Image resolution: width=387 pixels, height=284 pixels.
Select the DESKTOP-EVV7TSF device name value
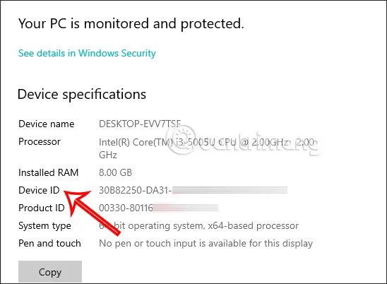[x=140, y=124]
